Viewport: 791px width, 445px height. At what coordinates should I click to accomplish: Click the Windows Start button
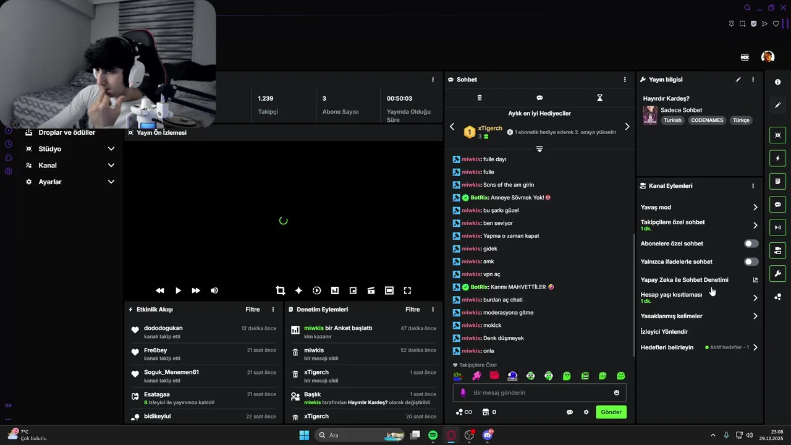pyautogui.click(x=304, y=435)
